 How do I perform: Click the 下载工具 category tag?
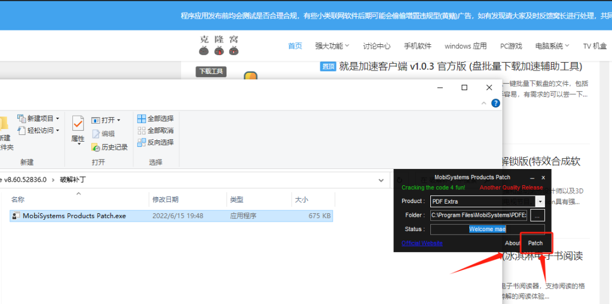(211, 72)
